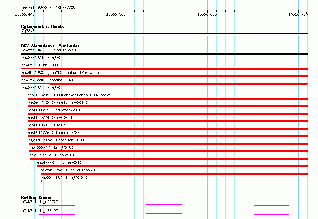Select the red nsv5570724 variant bar
Image resolution: width=318 pixels, height=219 pixels.
tap(168, 121)
